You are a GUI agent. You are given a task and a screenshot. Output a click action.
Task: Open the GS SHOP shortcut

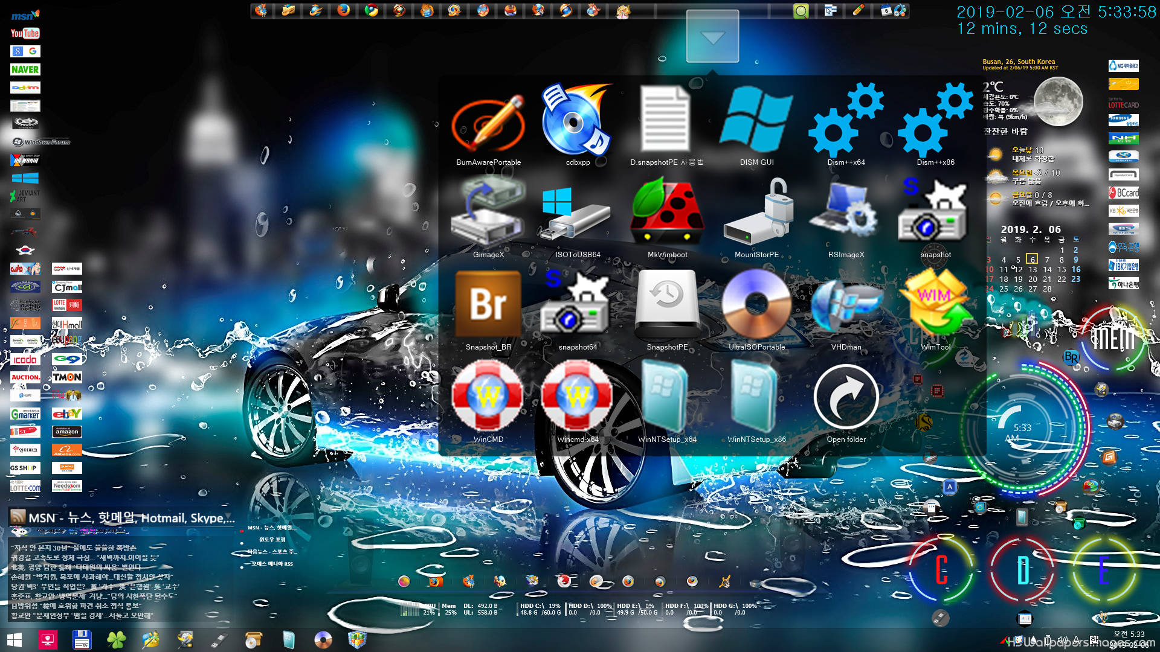pos(25,468)
